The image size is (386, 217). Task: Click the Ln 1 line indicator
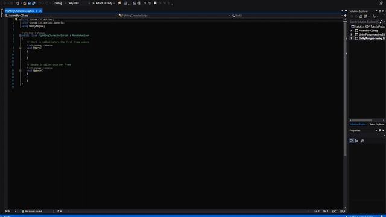click(x=317, y=211)
